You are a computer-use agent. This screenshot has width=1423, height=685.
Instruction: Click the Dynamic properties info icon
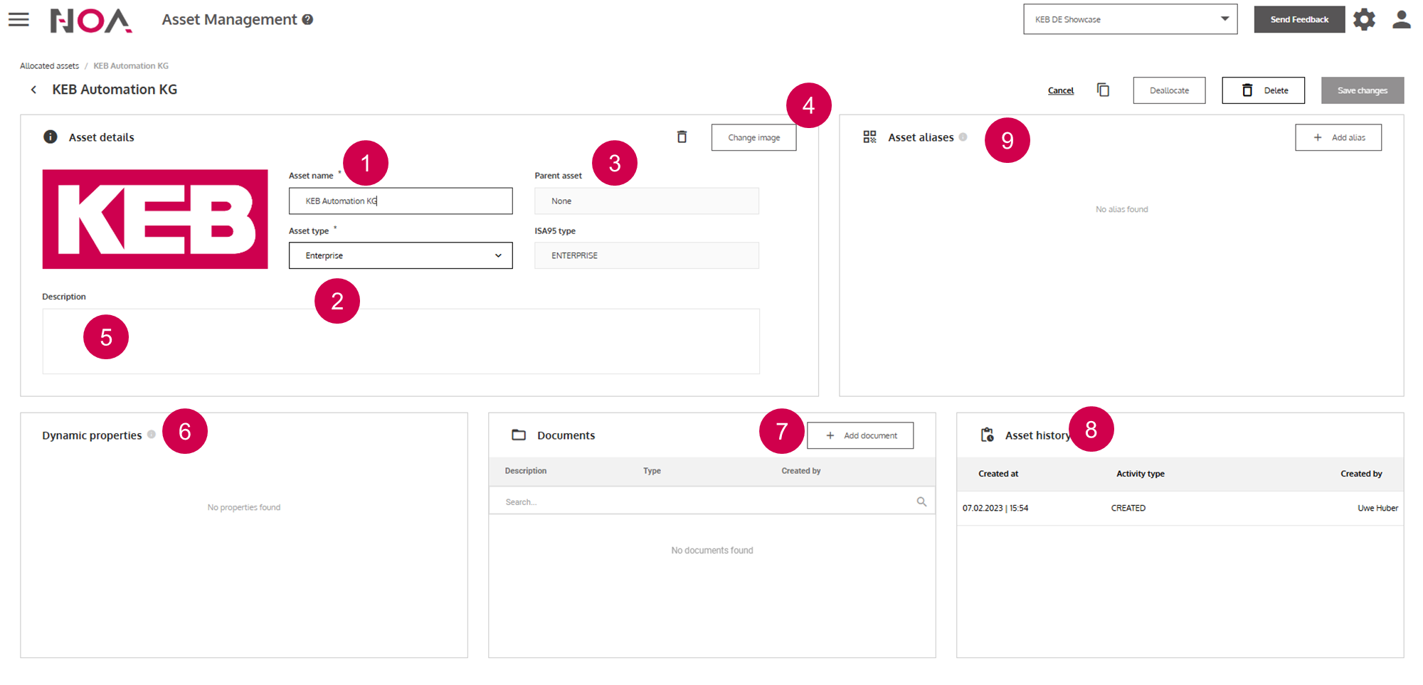click(x=152, y=435)
